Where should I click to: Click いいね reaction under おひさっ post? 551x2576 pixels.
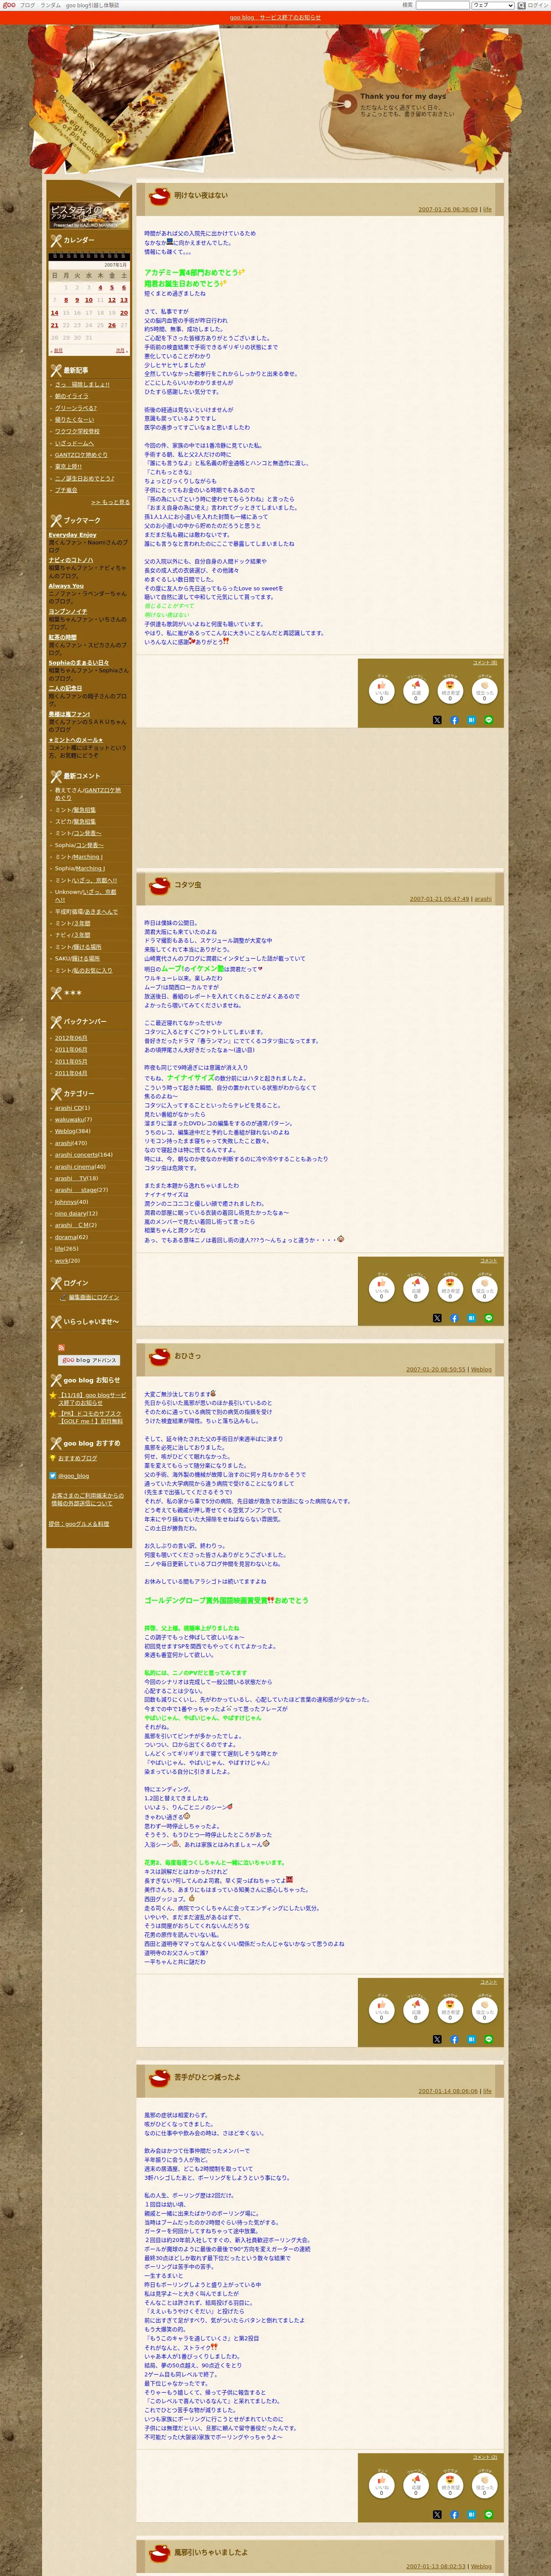(x=381, y=2010)
